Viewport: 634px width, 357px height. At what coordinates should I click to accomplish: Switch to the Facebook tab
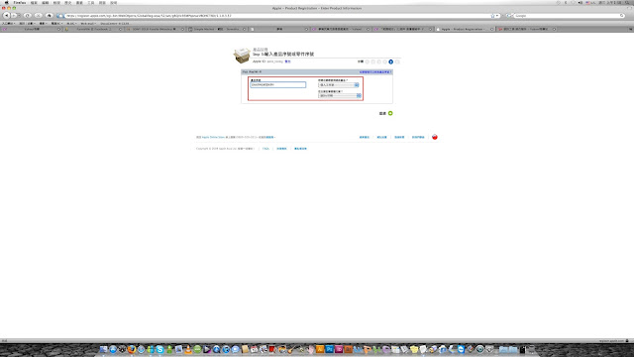click(94, 29)
